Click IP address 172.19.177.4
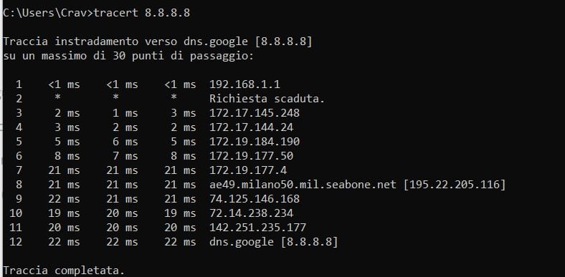This screenshot has width=565, height=277. [x=248, y=170]
